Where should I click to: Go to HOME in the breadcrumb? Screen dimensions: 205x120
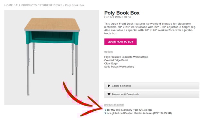[x=8, y=5]
